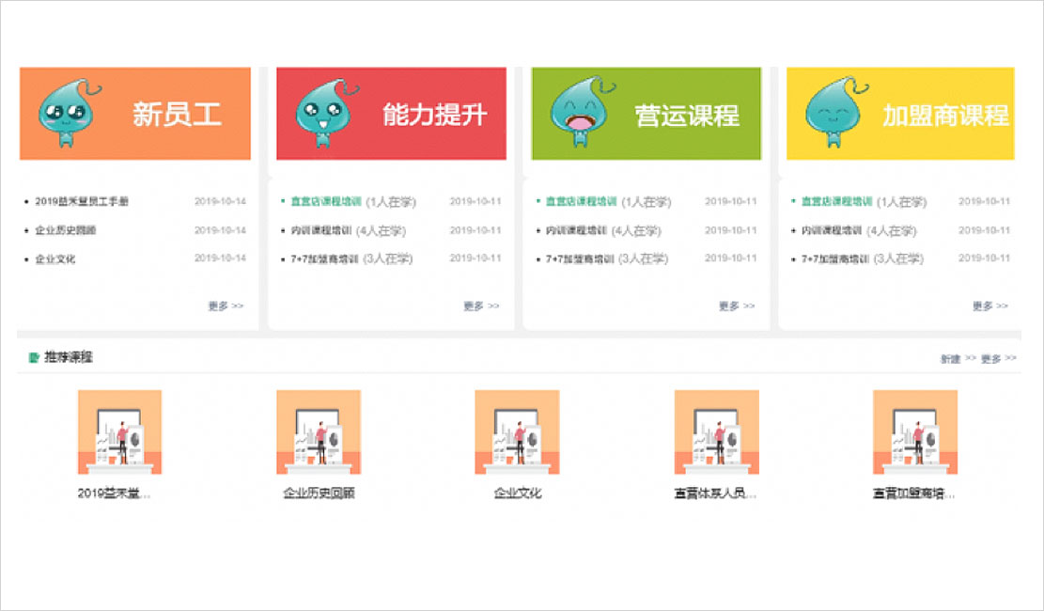Image resolution: width=1044 pixels, height=611 pixels.
Task: Select the 企业文化 recommended course thumbnail
Action: pos(517,432)
